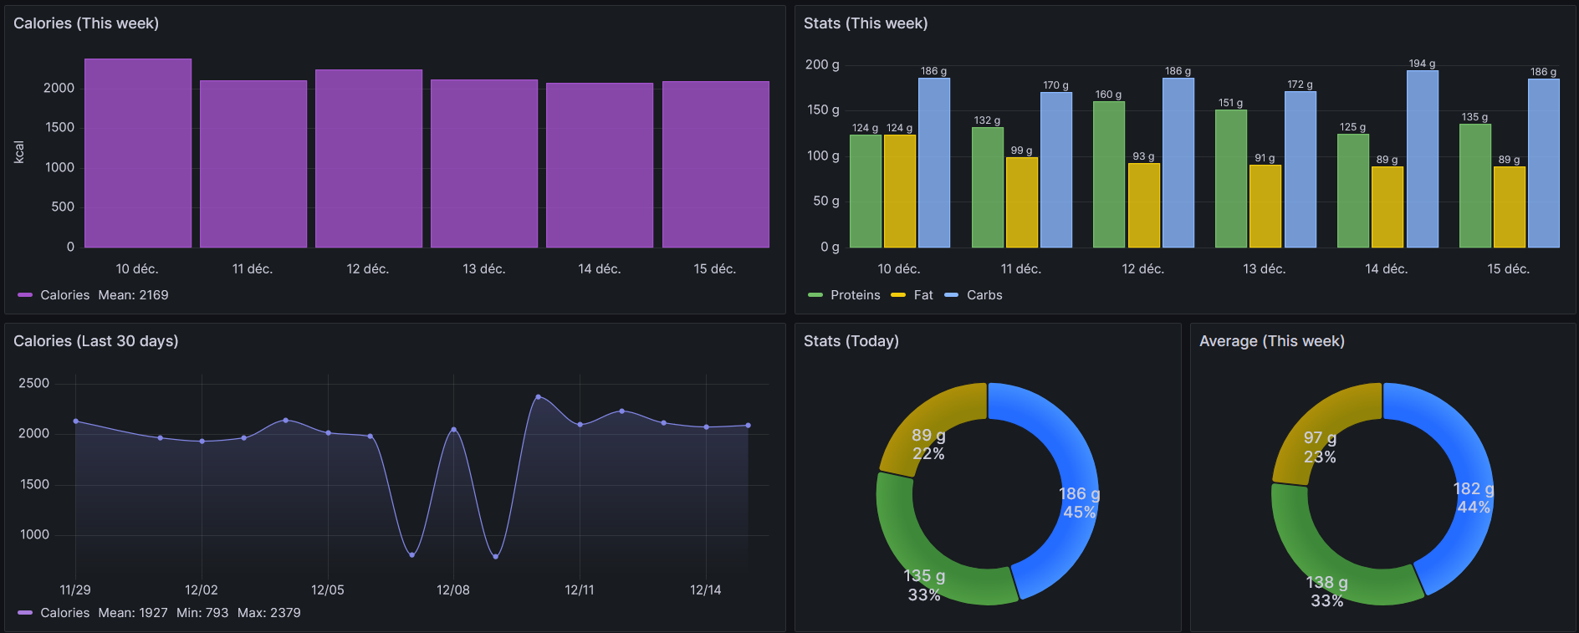Click the 'Mean: 1927' legend value

(133, 613)
